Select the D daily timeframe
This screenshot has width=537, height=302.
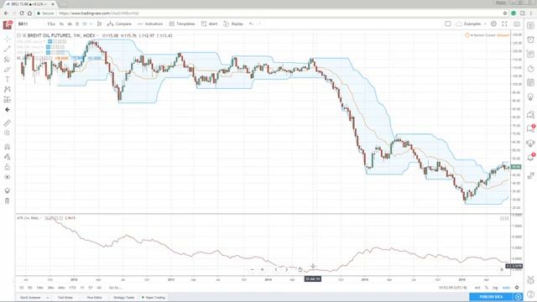[x=77, y=24]
